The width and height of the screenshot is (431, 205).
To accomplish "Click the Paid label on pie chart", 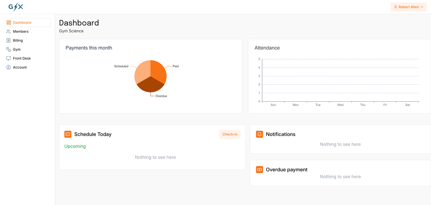I will (176, 66).
